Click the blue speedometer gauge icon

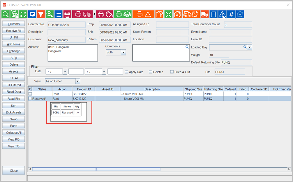240,14
